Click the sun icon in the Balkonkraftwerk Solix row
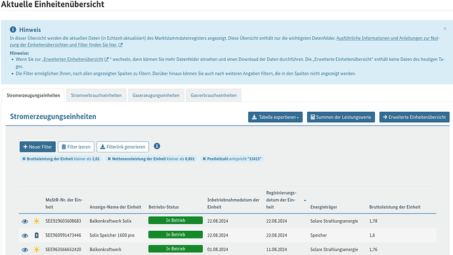Image resolution: width=453 pixels, height=255 pixels. [36, 221]
